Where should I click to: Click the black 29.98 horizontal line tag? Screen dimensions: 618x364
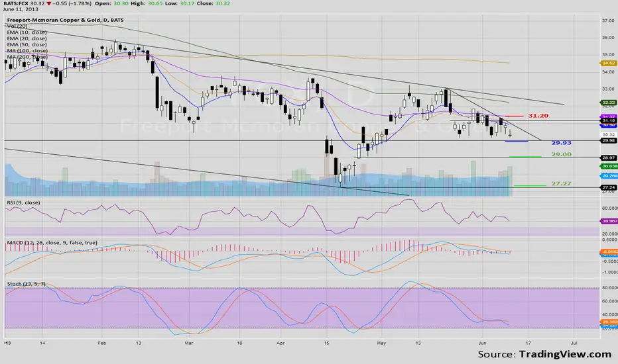609,140
